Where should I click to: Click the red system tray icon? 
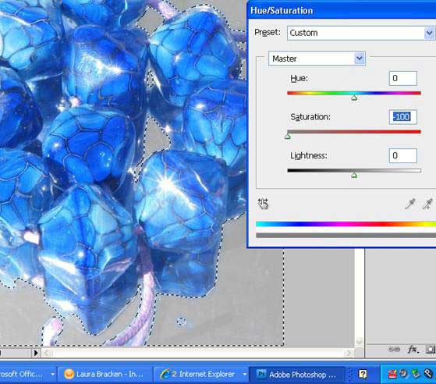(x=392, y=374)
